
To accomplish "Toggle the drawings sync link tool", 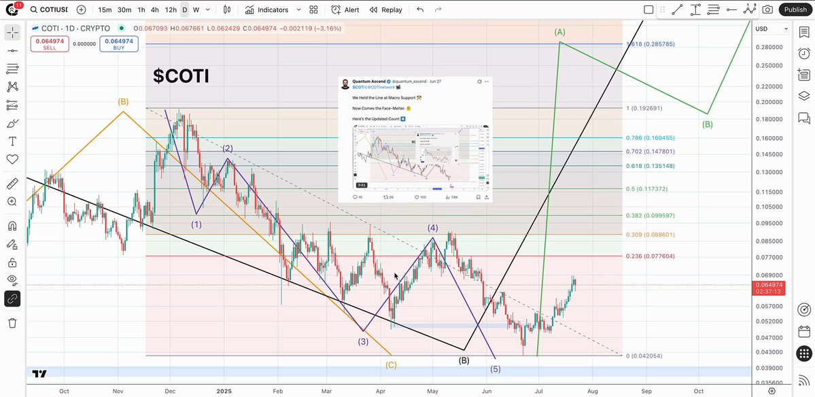I will click(12, 299).
